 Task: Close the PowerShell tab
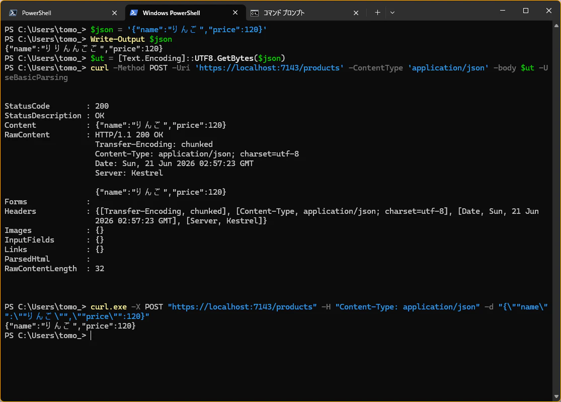point(115,13)
